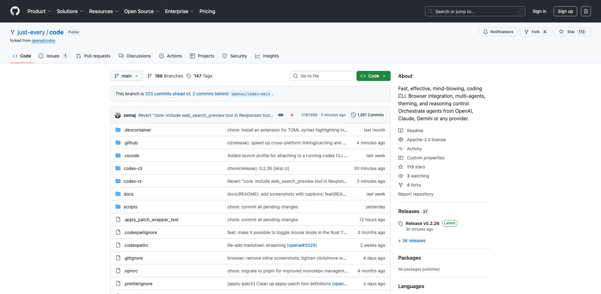Screen dimensions: 601x294
Task: Open 1,261 Commits history
Action: pyautogui.click(x=367, y=115)
